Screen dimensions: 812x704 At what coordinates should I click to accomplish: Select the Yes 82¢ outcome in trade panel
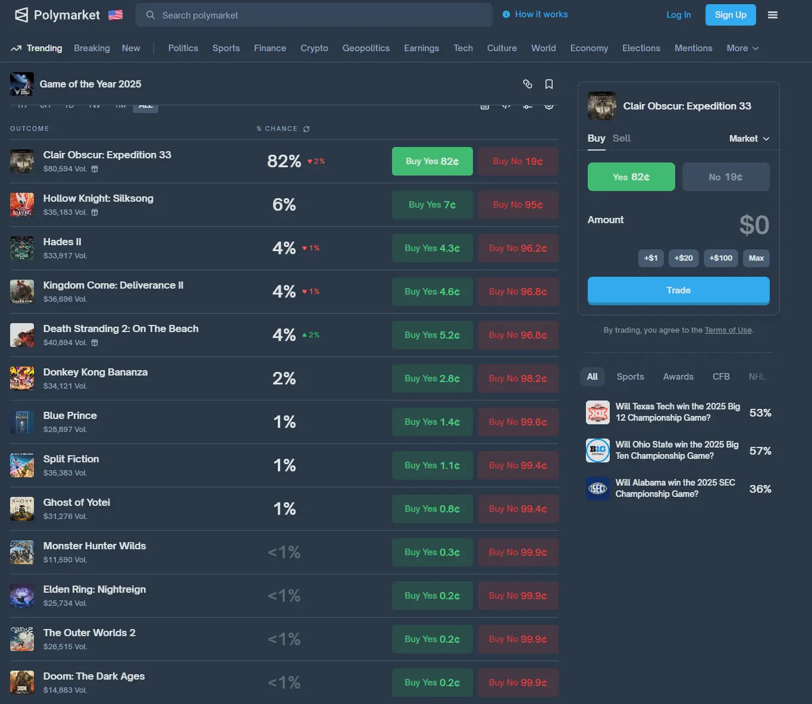[631, 177]
